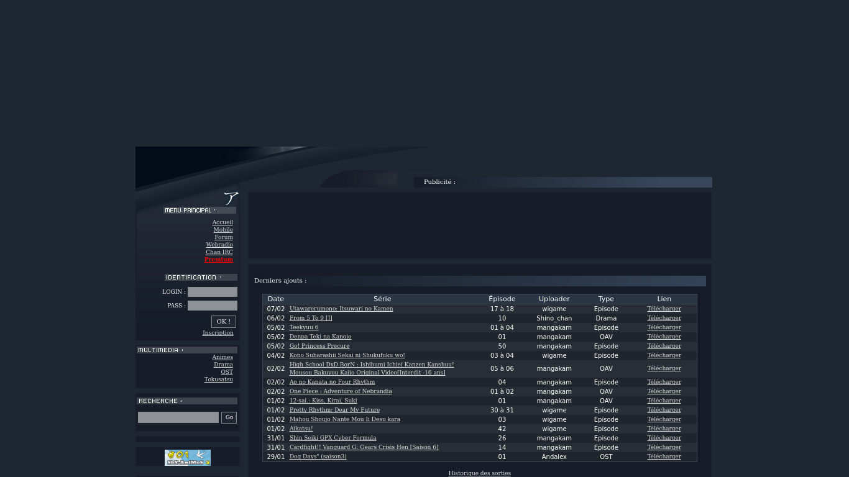Viewport: 849px width, 477px height.
Task: Open Shin Seiki GPX Cyber Formula
Action: point(333,438)
